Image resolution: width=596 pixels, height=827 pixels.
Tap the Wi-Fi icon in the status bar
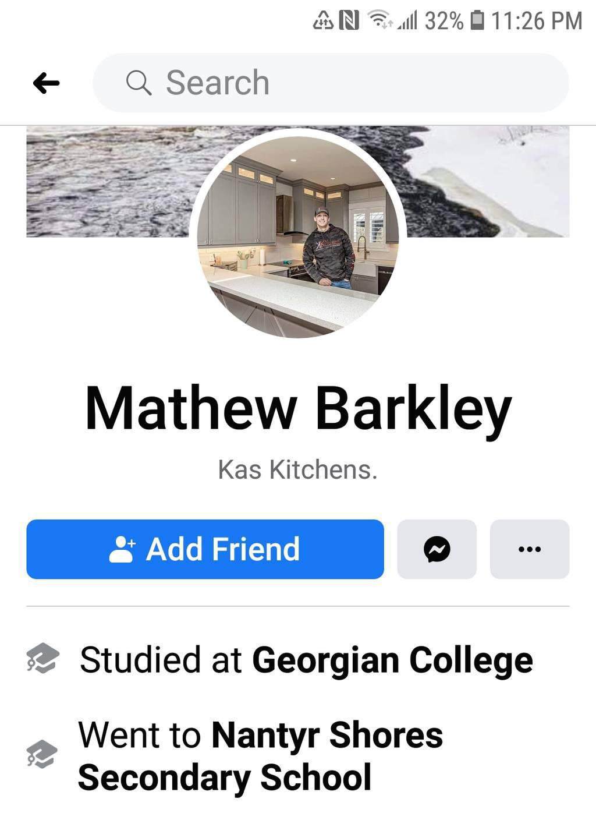click(381, 21)
